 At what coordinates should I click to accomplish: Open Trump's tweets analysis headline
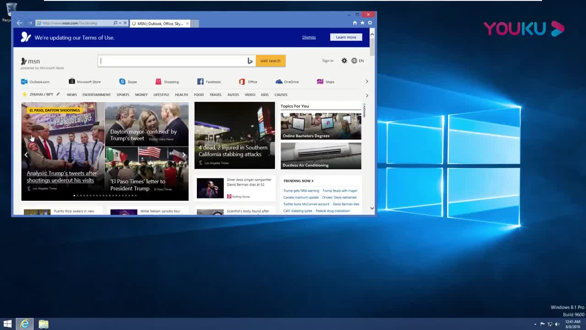pos(62,176)
